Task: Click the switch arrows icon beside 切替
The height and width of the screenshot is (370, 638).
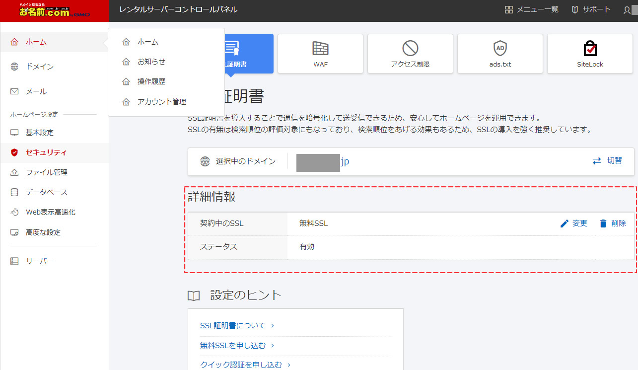Action: [596, 161]
